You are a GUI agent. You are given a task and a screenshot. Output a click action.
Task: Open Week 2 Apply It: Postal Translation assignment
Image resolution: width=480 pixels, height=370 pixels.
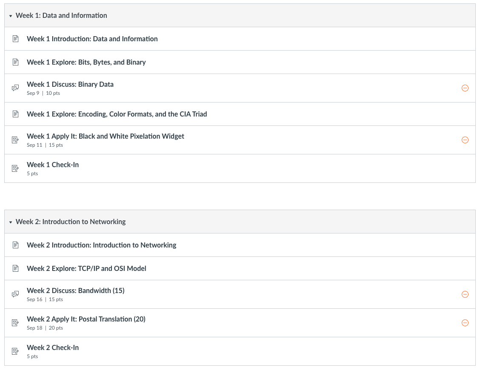tap(86, 319)
